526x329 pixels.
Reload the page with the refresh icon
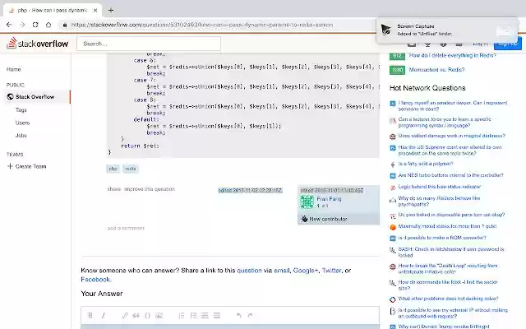(x=35, y=25)
